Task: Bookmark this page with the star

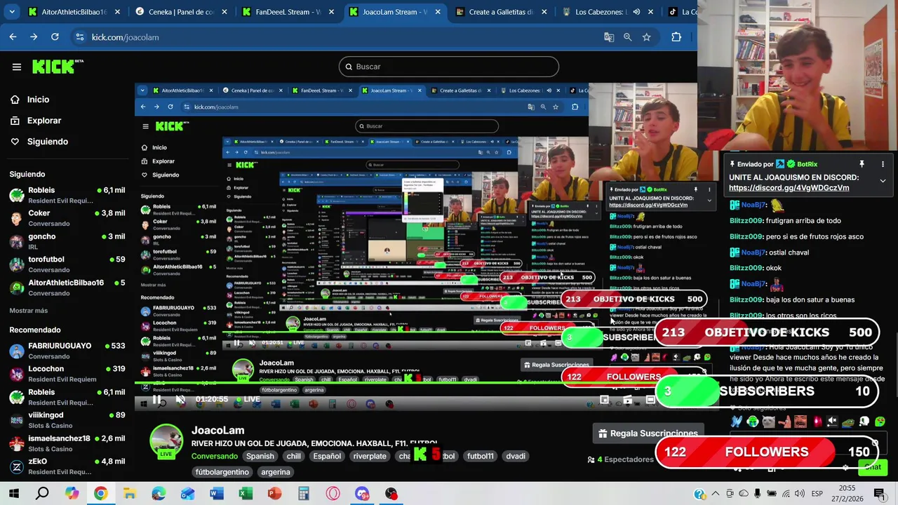Action: point(647,37)
